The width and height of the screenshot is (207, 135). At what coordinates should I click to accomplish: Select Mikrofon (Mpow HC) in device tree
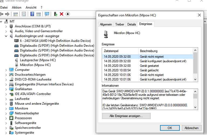click(x=35, y=65)
